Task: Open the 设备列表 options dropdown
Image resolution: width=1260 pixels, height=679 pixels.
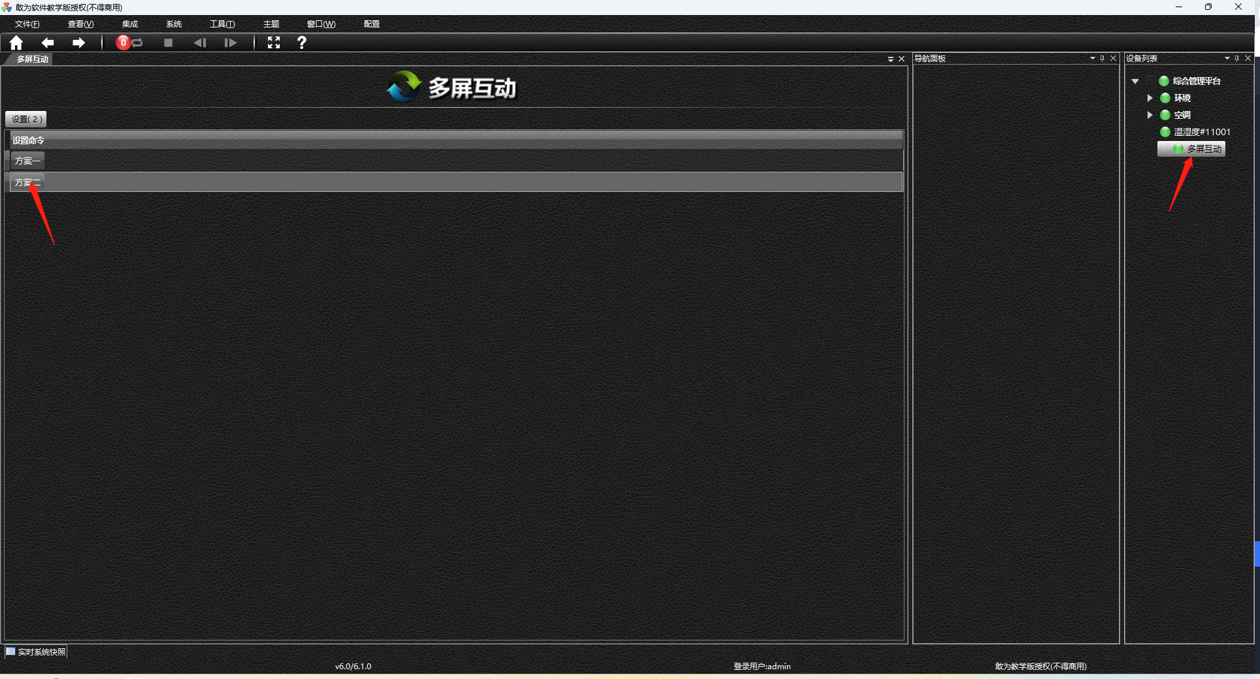Action: pyautogui.click(x=1227, y=59)
